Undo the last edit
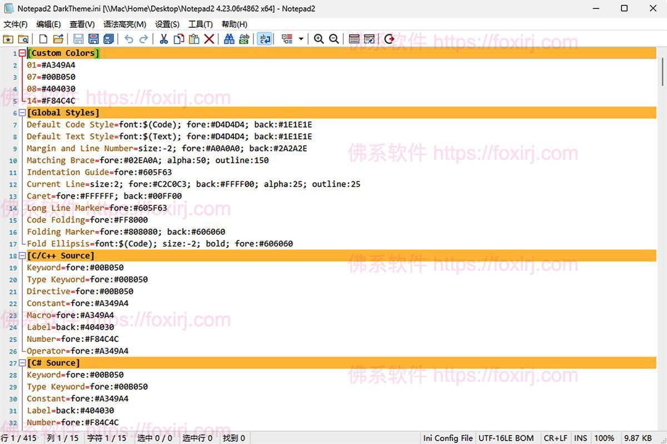 pyautogui.click(x=128, y=39)
